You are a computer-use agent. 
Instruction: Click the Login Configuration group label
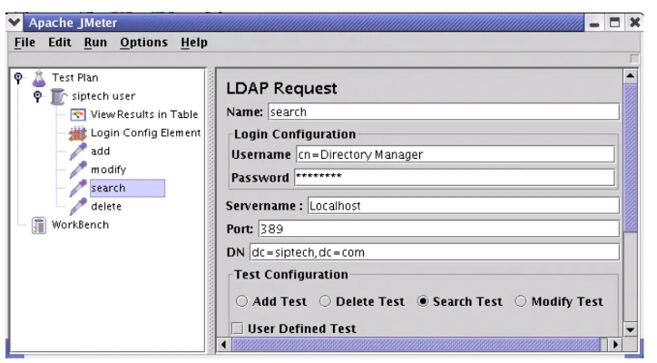click(295, 134)
